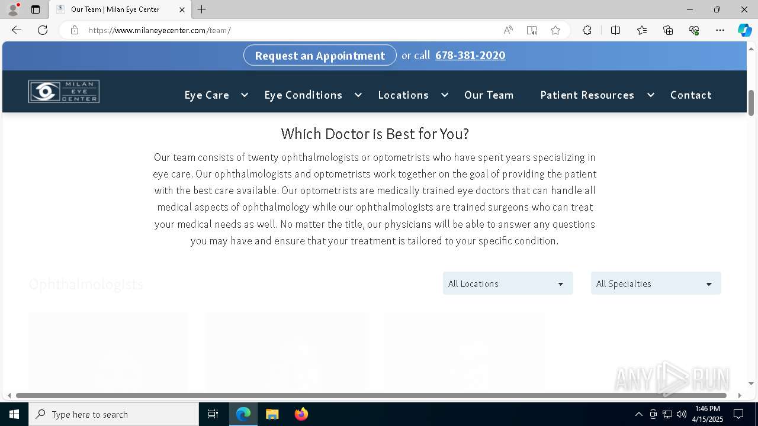The height and width of the screenshot is (426, 758).
Task: Click the browser profile avatar icon
Action: 13,9
